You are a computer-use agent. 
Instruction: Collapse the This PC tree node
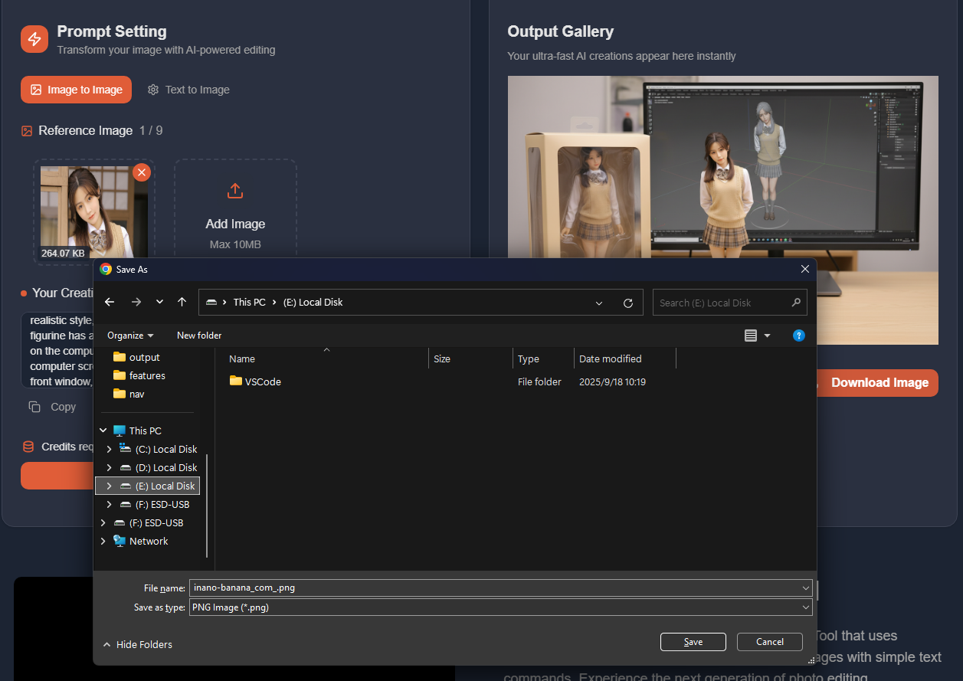click(x=103, y=431)
